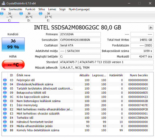Click the drive letter field C:
This screenshot has width=155, height=138.
[x=80, y=57]
